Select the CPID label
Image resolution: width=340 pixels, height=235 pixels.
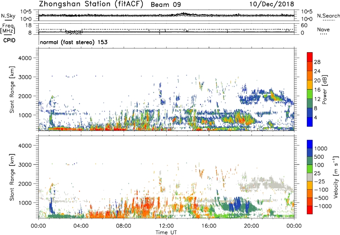(9, 40)
